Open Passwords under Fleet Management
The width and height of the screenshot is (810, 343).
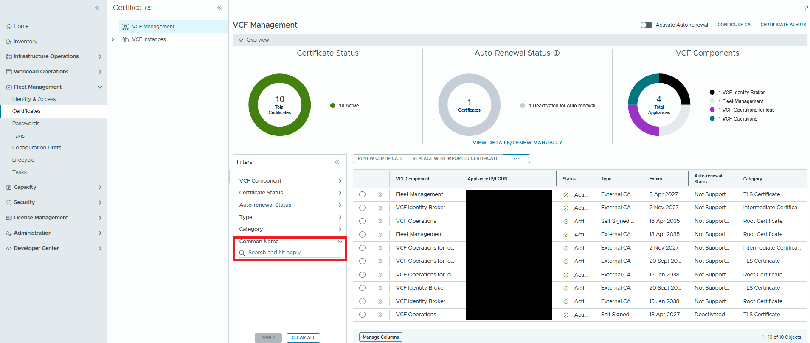point(26,124)
